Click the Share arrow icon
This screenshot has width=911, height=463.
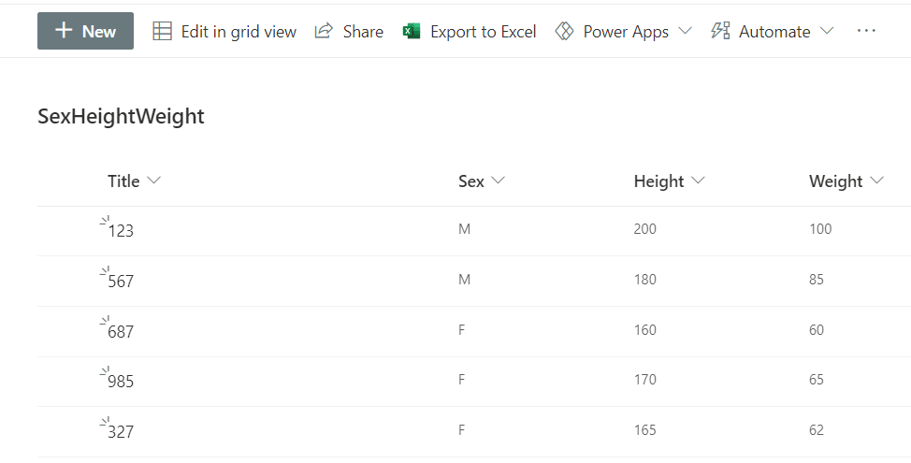[x=324, y=32]
